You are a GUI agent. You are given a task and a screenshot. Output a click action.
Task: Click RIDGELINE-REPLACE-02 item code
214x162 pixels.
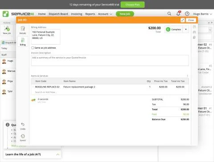click(47, 87)
